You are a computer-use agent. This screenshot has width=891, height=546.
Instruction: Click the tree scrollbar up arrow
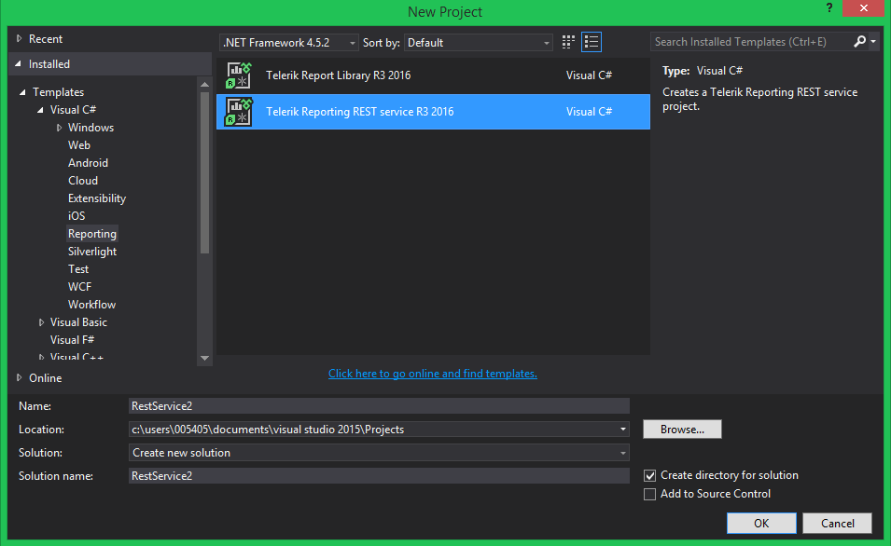point(204,85)
